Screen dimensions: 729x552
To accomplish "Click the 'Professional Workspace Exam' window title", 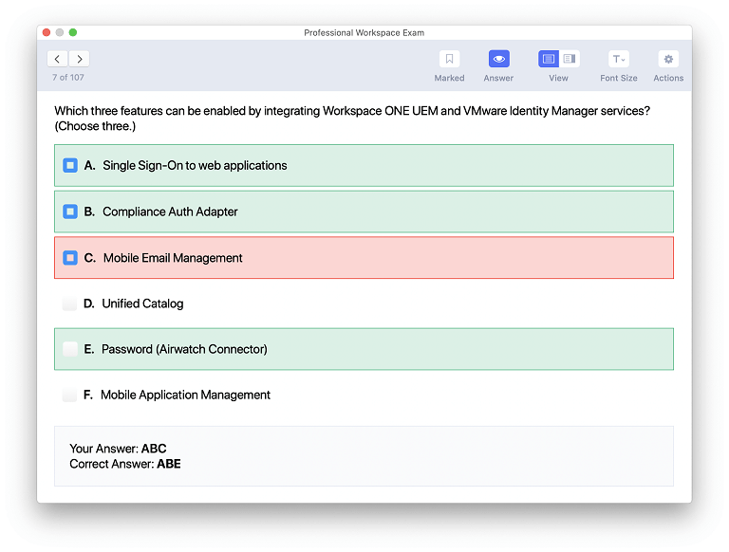I will coord(364,32).
